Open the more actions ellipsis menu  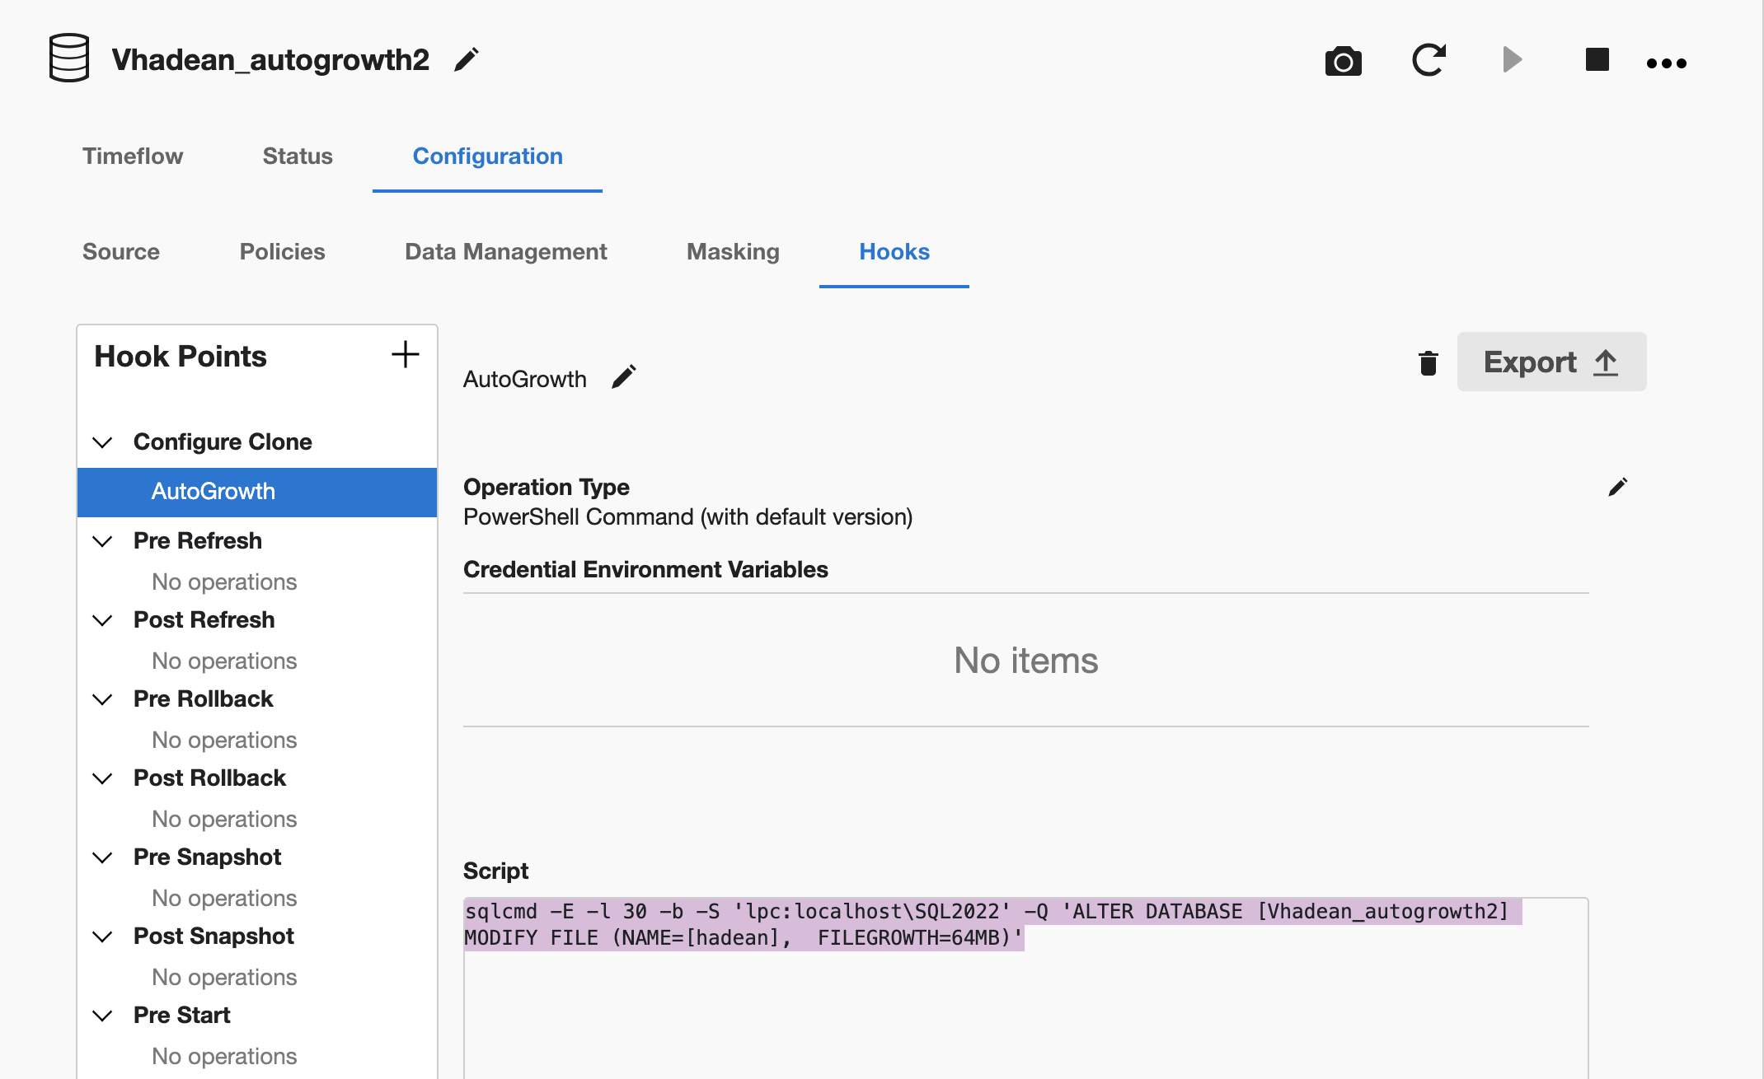[1666, 63]
